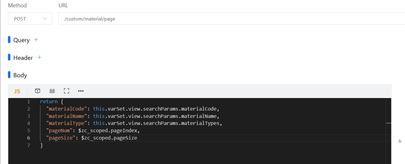
Task: Click the code editor vertical scrollbar marker
Action: pyautogui.click(x=388, y=123)
